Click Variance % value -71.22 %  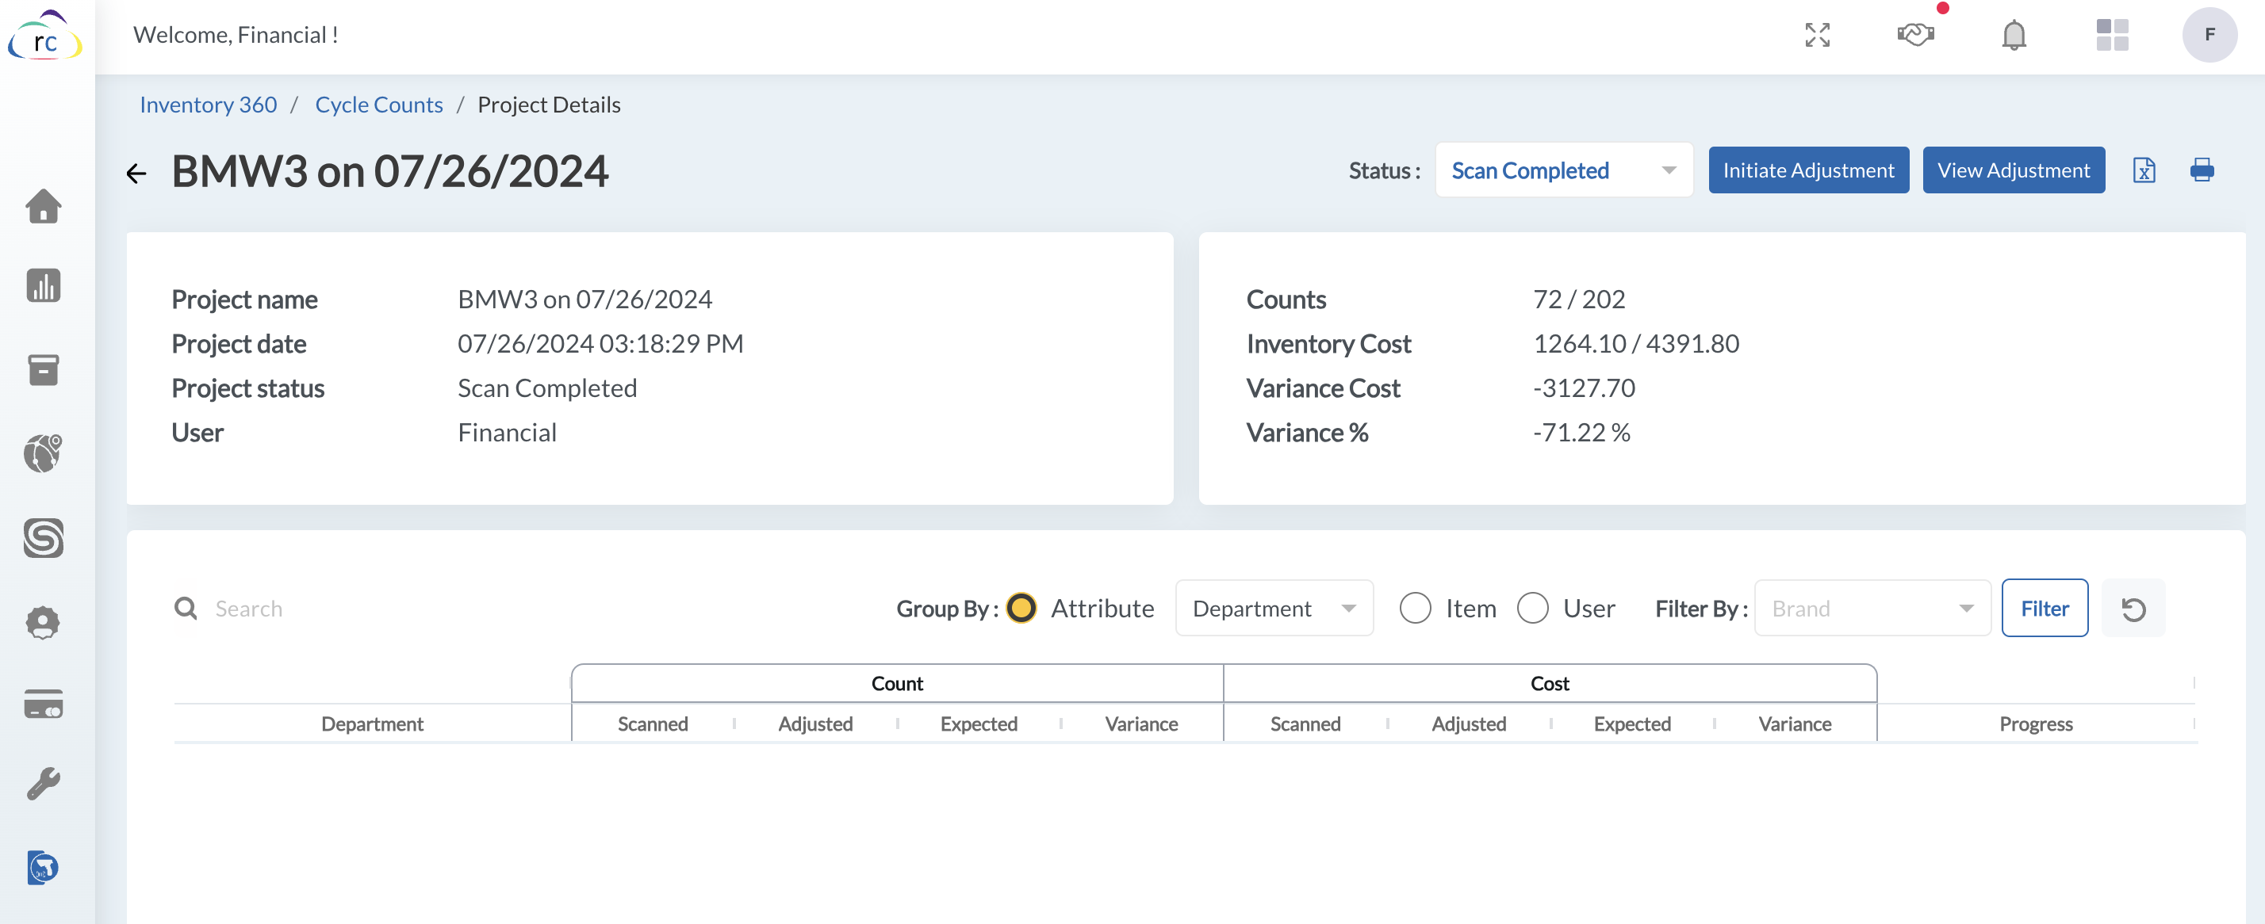pyautogui.click(x=1581, y=433)
